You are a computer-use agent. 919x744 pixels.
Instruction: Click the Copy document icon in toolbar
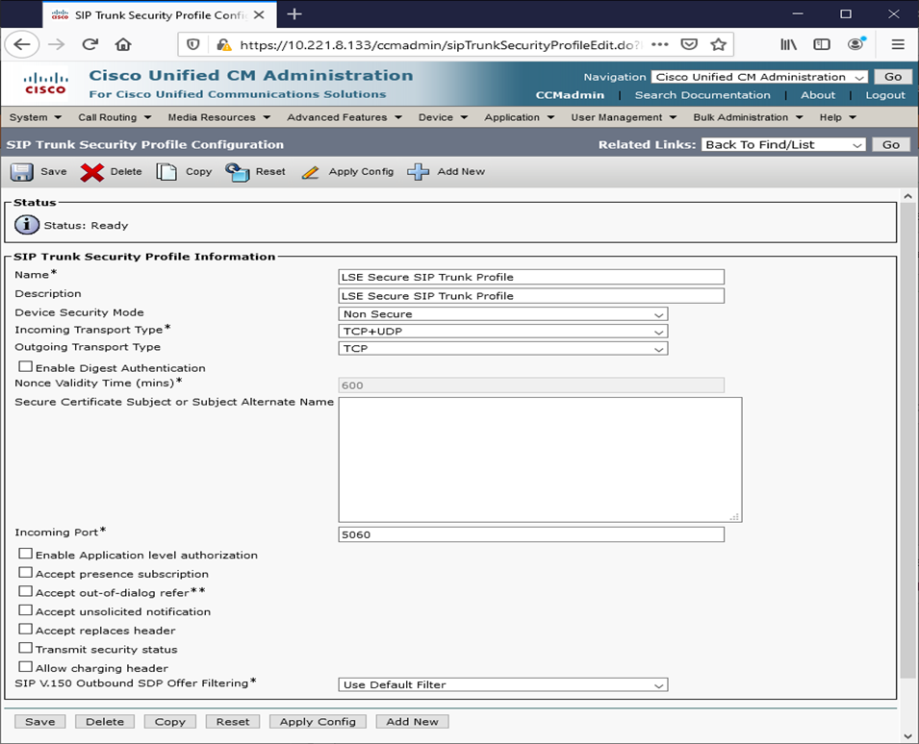[x=167, y=172]
